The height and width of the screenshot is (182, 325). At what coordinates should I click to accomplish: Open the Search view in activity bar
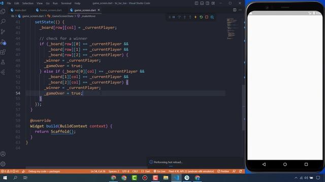pyautogui.click(x=3, y=21)
